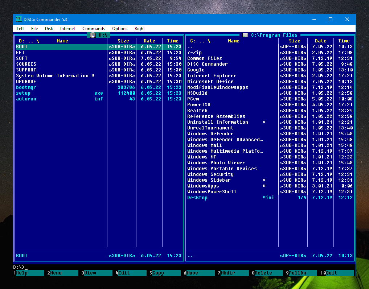Select the setup exe file
369x289 pixels.
23,93
